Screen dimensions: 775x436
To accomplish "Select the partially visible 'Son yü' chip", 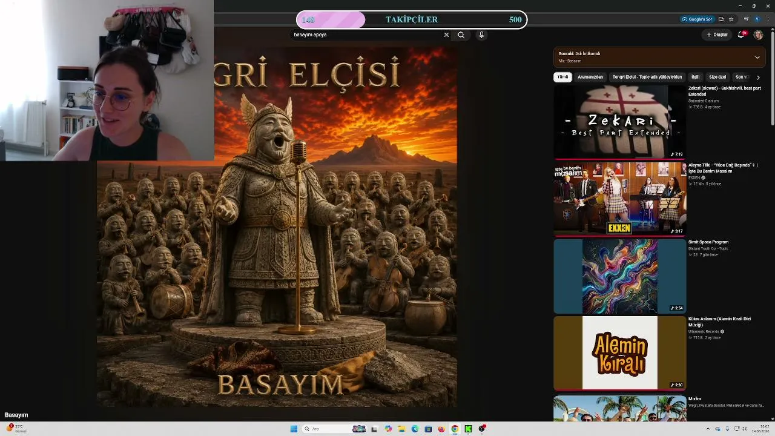I will tap(742, 77).
